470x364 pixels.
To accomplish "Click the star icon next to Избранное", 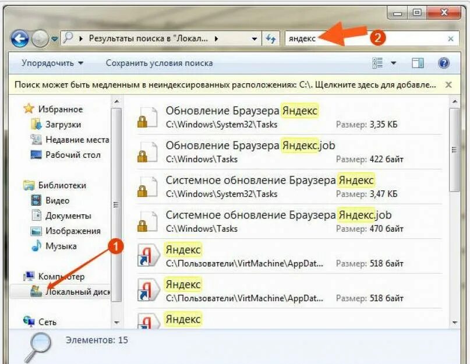I will pyautogui.click(x=29, y=108).
